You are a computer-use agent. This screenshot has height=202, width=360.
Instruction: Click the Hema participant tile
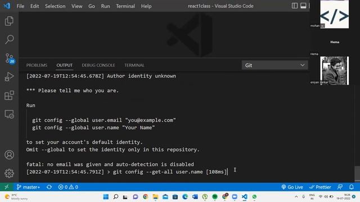pos(335,42)
